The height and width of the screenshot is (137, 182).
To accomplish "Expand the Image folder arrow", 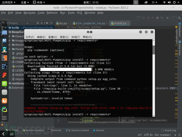I will [9, 41].
